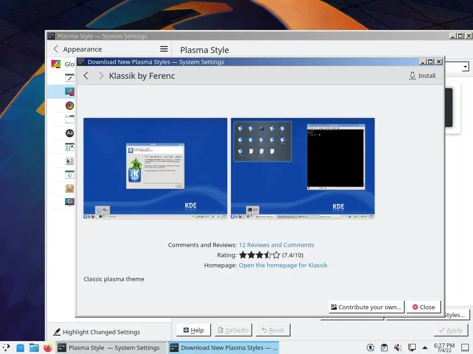Switch to Plasma Style — System Settings taskbar entry

(111, 348)
